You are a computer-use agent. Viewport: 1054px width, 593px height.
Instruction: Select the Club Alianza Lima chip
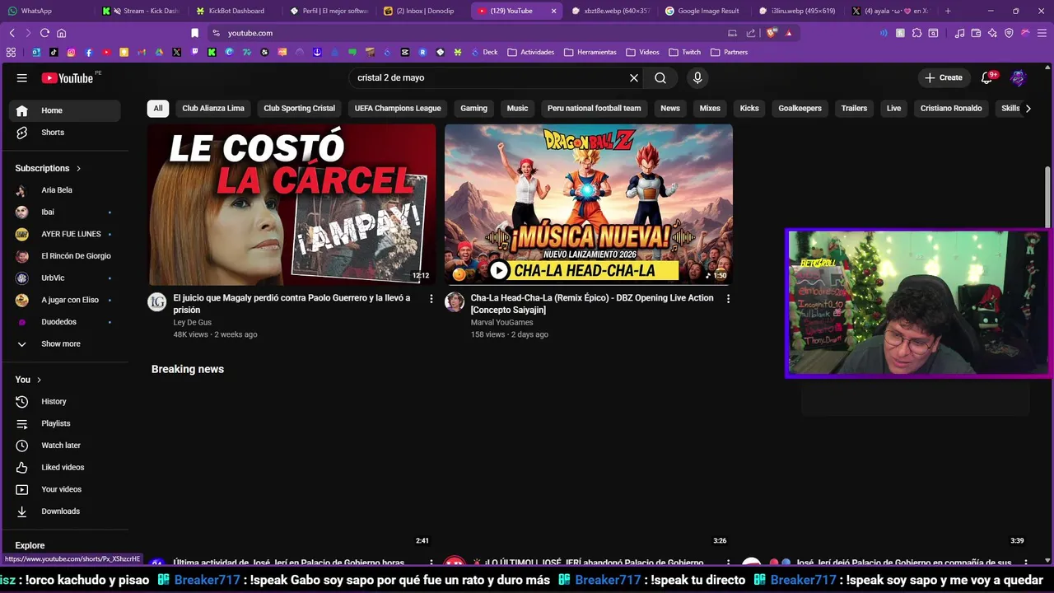213,108
